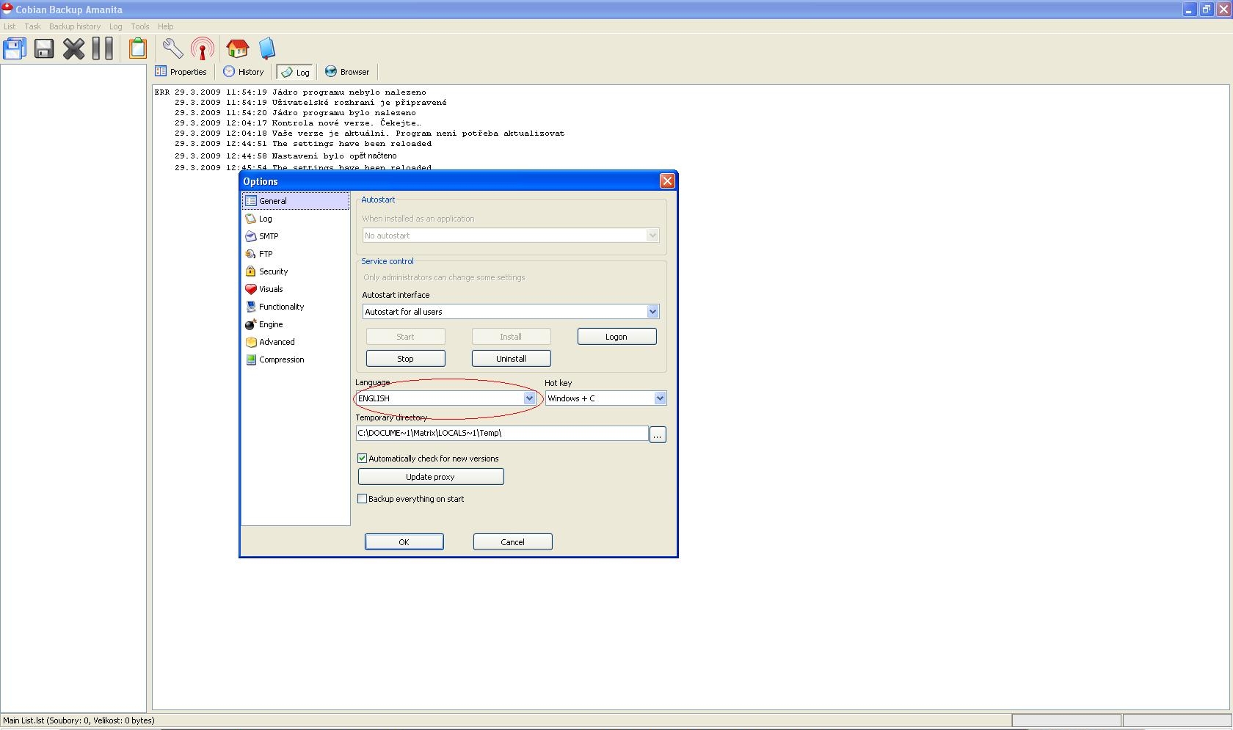Click the black X toolbar icon

point(73,48)
